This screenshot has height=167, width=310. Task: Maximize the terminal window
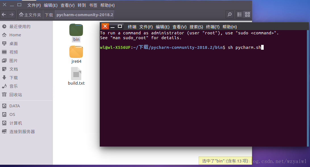pyautogui.click(x=120, y=26)
